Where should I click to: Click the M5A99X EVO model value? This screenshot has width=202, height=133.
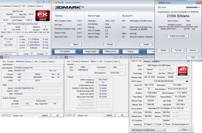point(29,71)
